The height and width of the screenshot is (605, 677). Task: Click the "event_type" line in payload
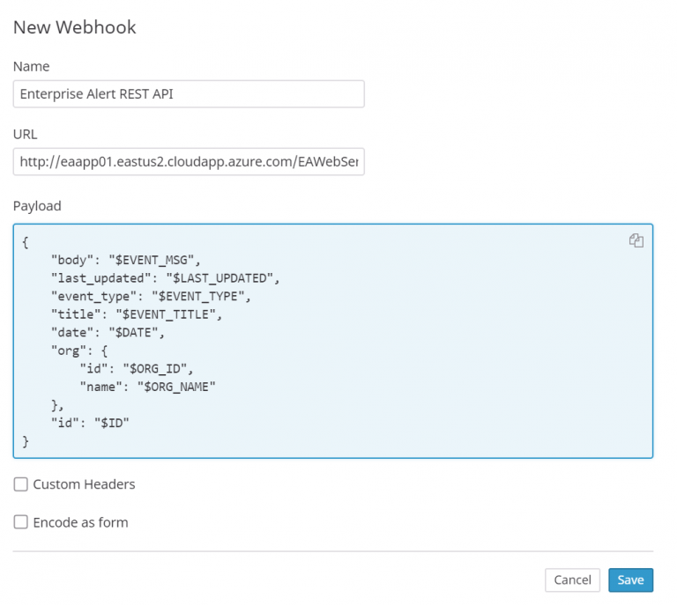click(151, 296)
